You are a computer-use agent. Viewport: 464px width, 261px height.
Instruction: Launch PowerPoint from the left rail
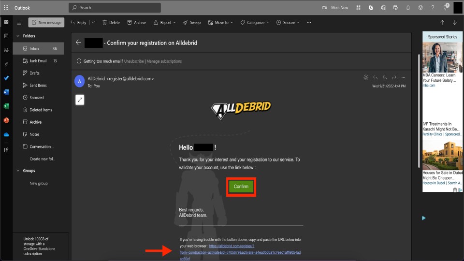6,120
